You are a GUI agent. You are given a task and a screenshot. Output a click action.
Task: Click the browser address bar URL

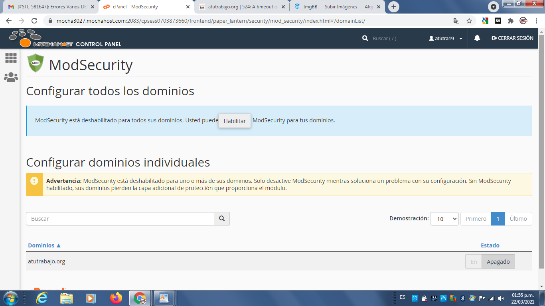click(211, 21)
